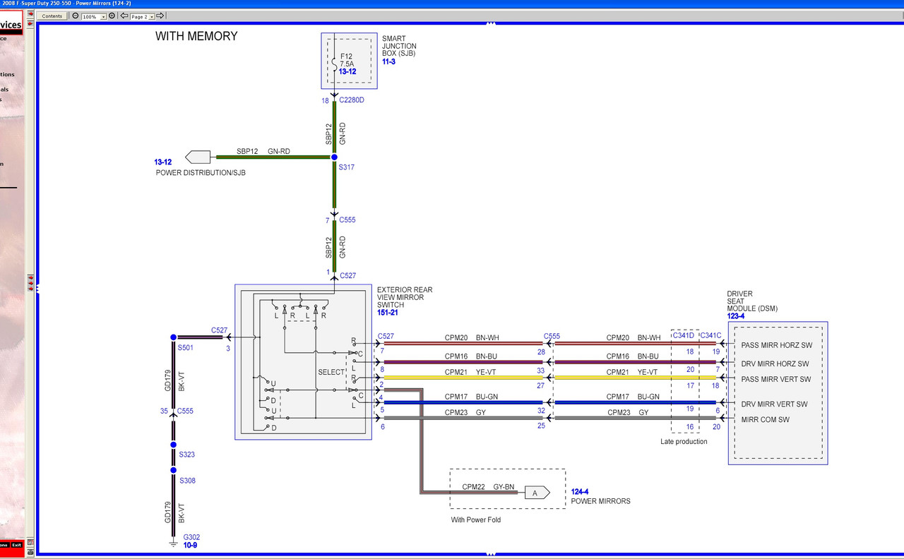Open link 13-12 inside the junction box
The width and height of the screenshot is (904, 559).
pyautogui.click(x=347, y=72)
